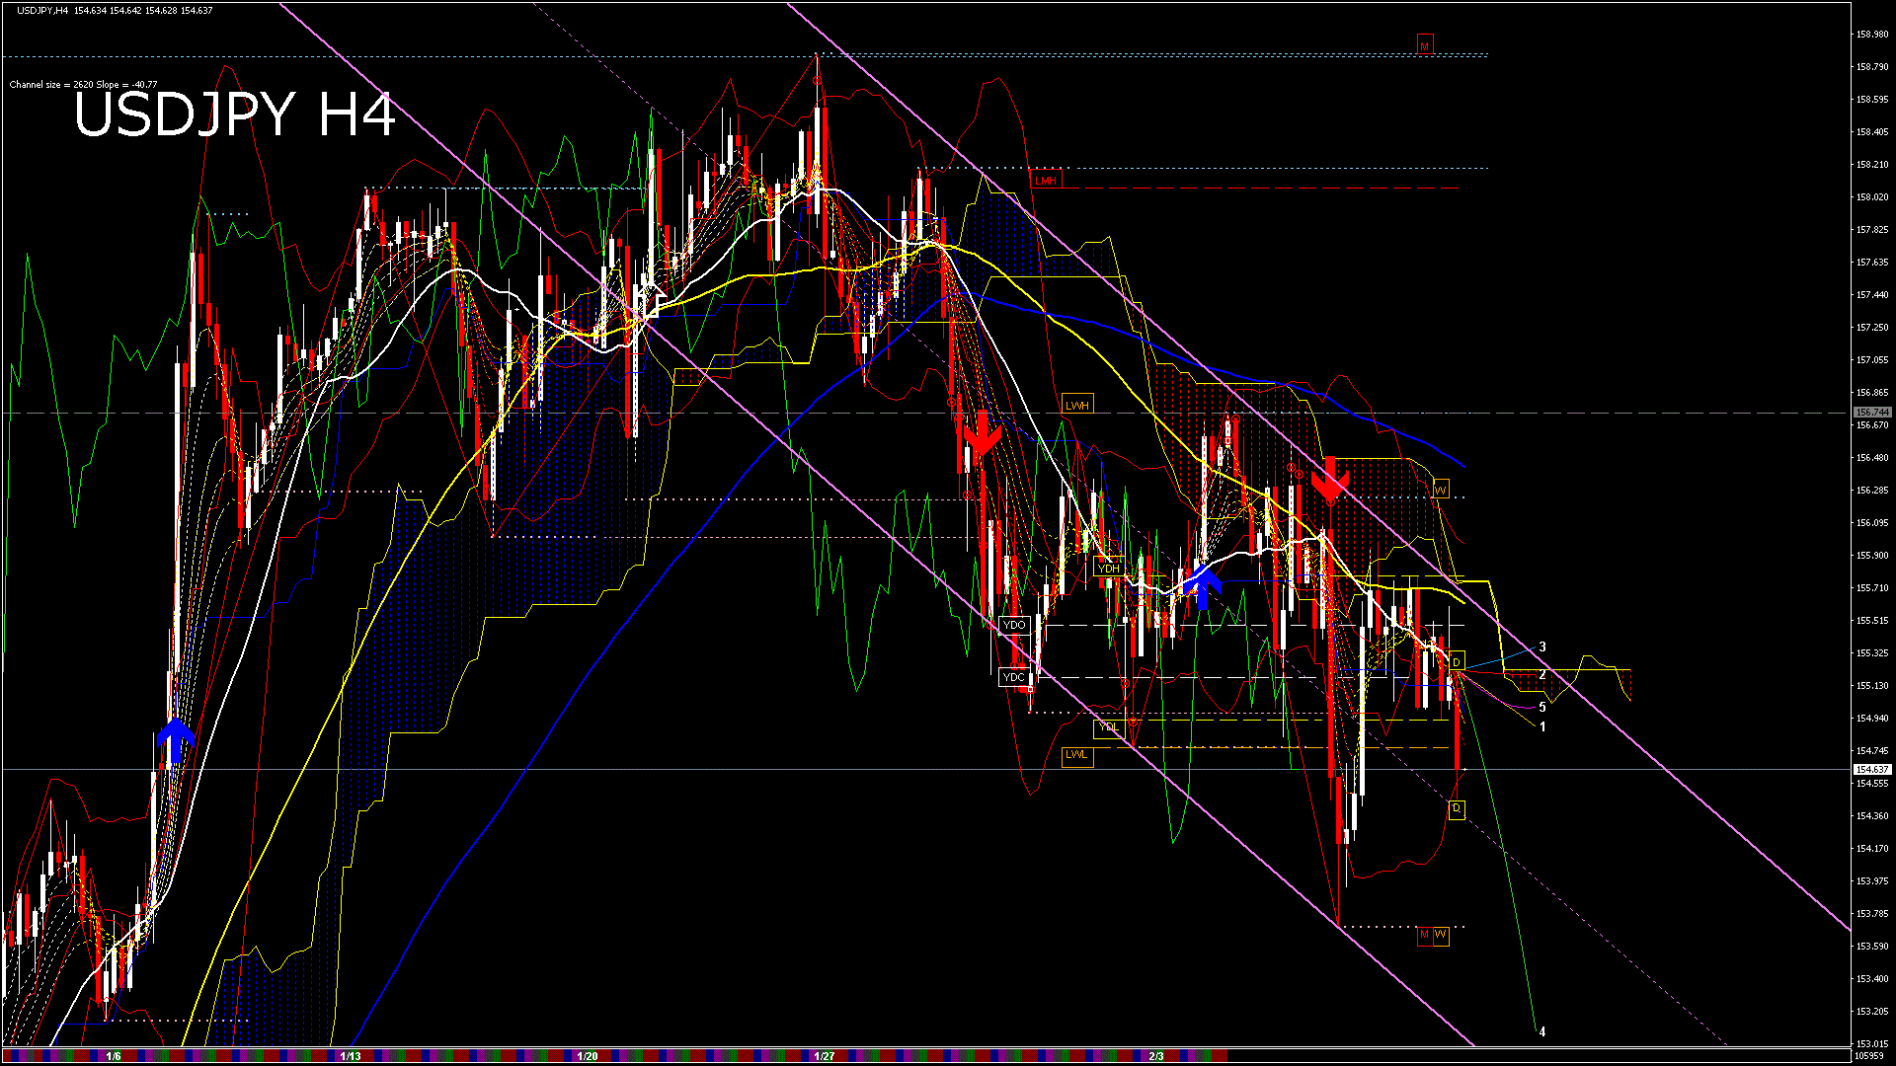1896x1066 pixels.
Task: Click the 153.205 price scale label
Action: (x=1872, y=1012)
